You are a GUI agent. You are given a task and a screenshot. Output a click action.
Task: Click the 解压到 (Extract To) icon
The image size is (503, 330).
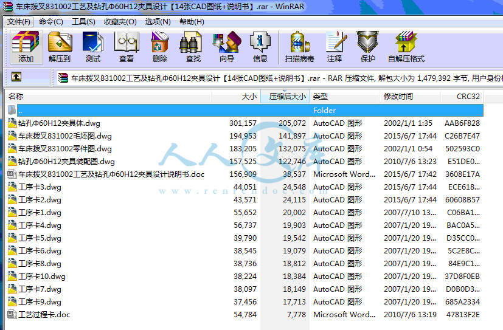click(60, 47)
